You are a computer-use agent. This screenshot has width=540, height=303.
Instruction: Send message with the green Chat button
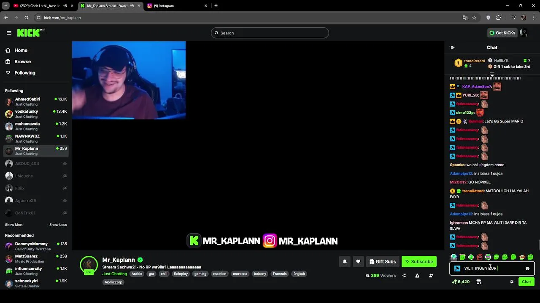click(526, 282)
